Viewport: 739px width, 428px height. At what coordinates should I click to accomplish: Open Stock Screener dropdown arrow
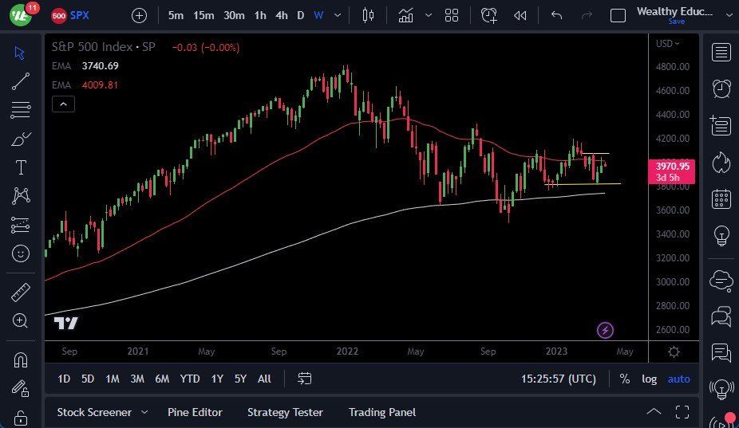click(x=144, y=412)
